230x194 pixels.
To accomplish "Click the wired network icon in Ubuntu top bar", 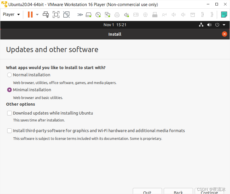I will pos(201,25).
